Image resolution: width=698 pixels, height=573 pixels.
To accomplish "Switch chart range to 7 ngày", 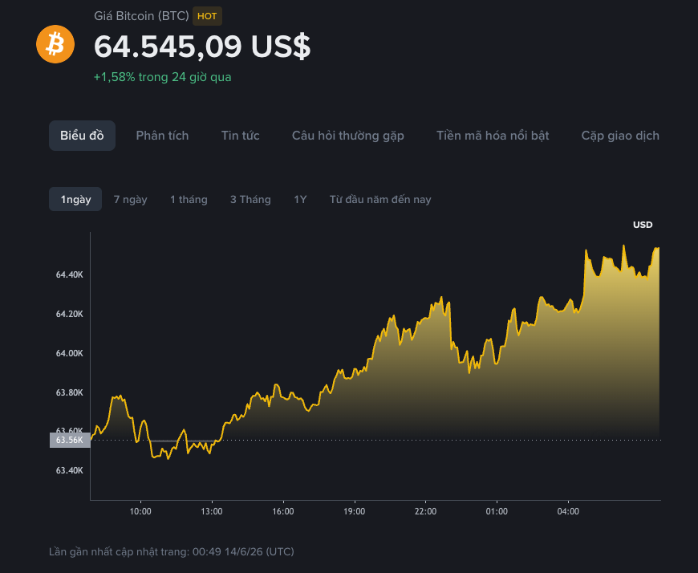I will coord(131,200).
